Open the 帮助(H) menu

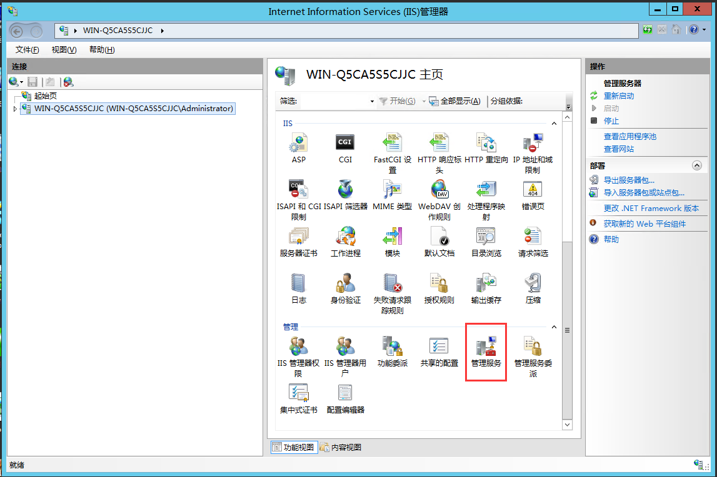pos(102,50)
